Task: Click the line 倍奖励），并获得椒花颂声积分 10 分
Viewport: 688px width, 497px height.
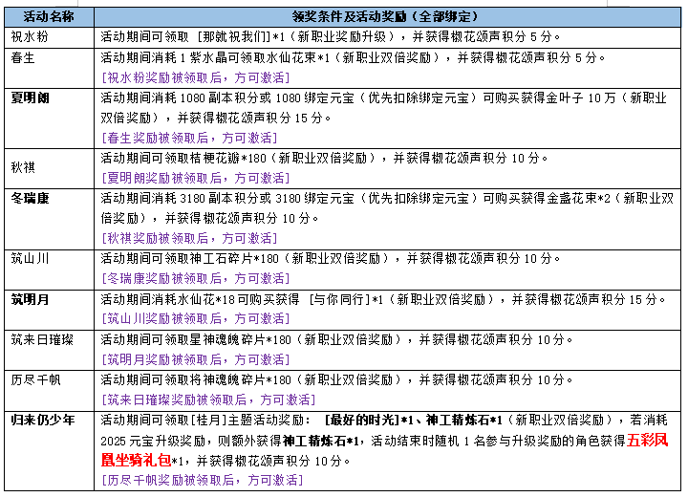Action: point(209,218)
